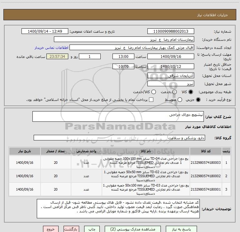The width and height of the screenshot is (240, 232).
Task: Click the price validity date 1400/11/12
Action: pos(171,66)
